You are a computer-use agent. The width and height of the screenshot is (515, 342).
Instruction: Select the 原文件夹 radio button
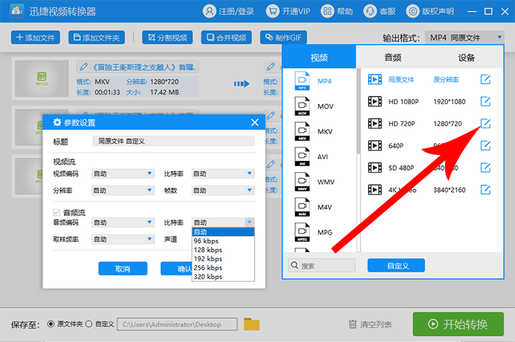pos(51,324)
